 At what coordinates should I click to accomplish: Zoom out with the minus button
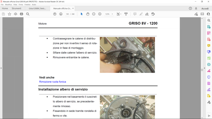(94, 14)
